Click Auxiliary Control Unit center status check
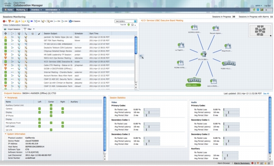The height and width of the screenshot is (166, 274). click(51, 105)
